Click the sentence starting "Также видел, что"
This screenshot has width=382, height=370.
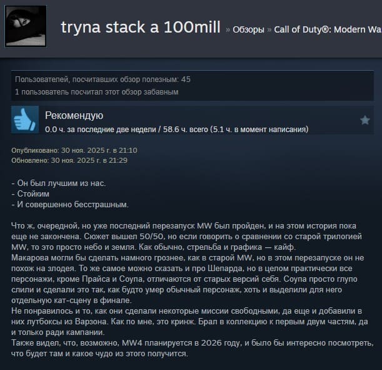pos(193,348)
